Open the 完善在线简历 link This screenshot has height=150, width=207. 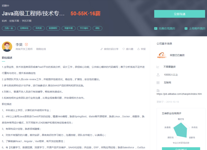167,28
